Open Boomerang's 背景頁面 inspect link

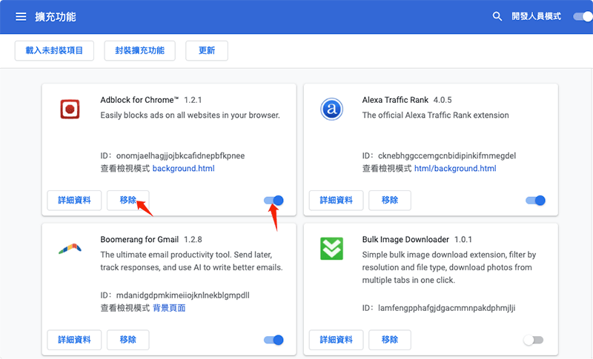pos(169,308)
